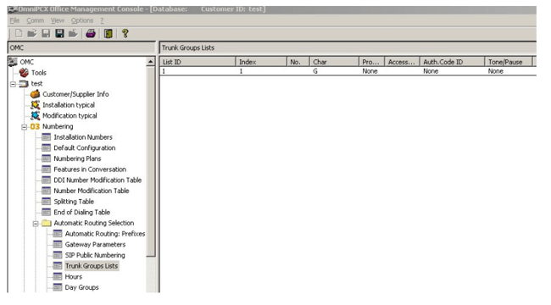
Task: Collapse the Numbering tree node
Action: click(25, 127)
